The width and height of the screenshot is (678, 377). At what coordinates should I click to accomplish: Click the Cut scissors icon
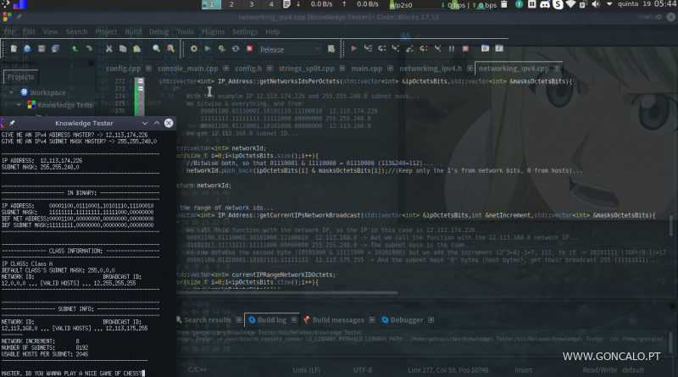(x=108, y=50)
